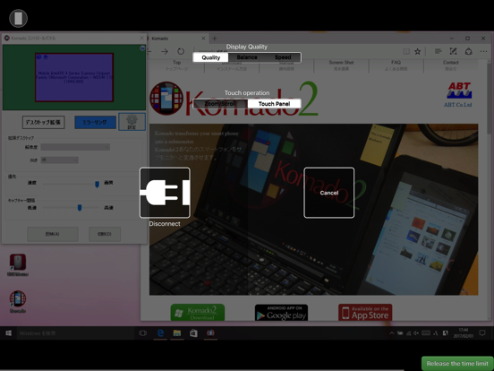Open Task View on the taskbar
Viewport: 494px width, 371px height.
tap(142, 333)
